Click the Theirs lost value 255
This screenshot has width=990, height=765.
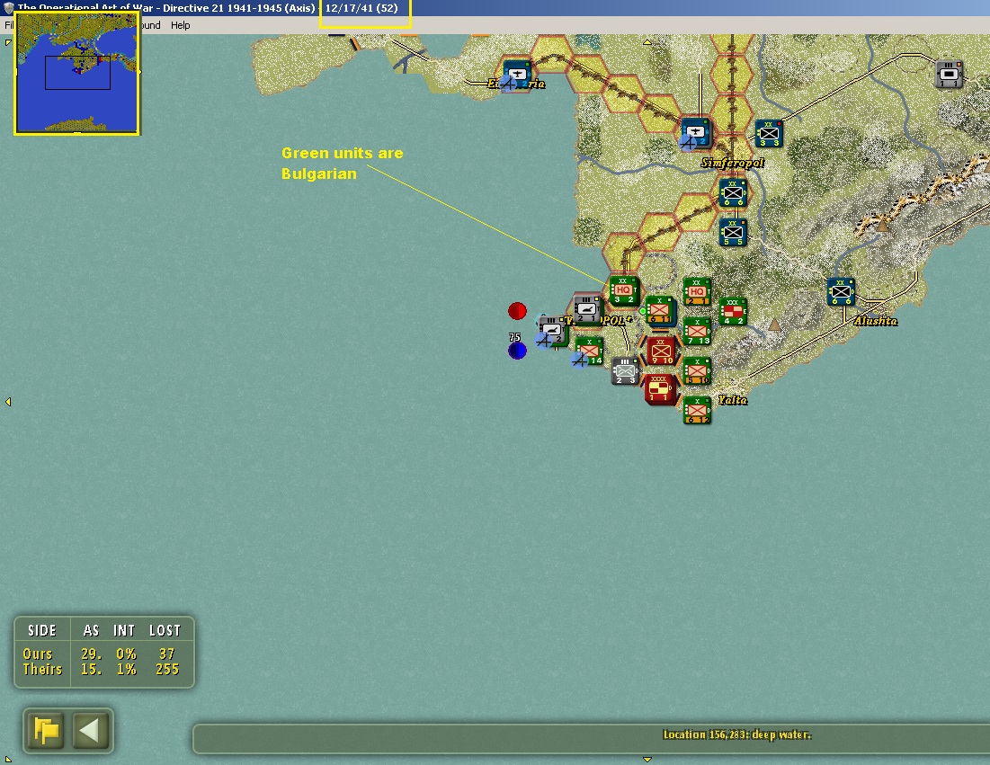point(167,669)
